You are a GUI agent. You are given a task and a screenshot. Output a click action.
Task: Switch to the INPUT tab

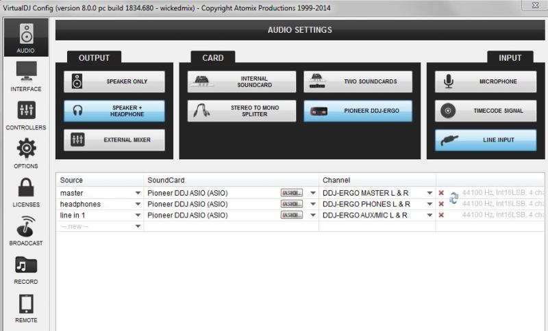point(510,57)
